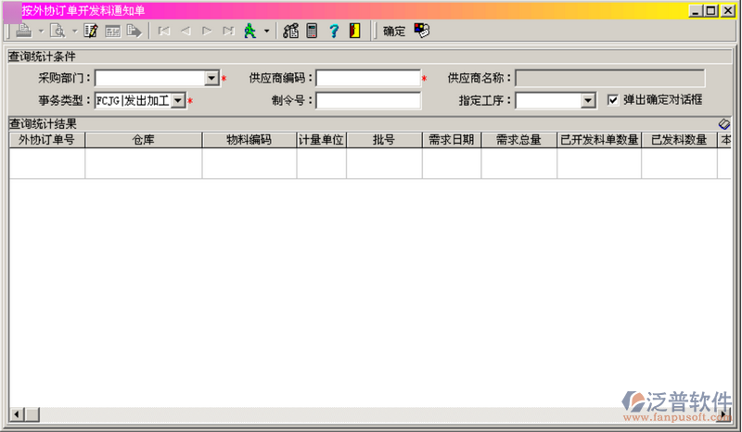The width and height of the screenshot is (742, 432).
Task: Click the 制令号 input field
Action: coord(368,101)
